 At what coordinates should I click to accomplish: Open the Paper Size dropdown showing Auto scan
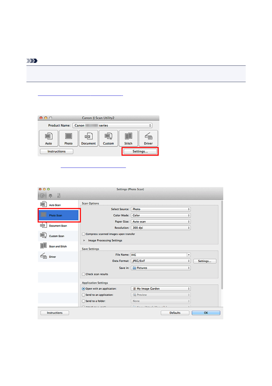pyautogui.click(x=161, y=222)
